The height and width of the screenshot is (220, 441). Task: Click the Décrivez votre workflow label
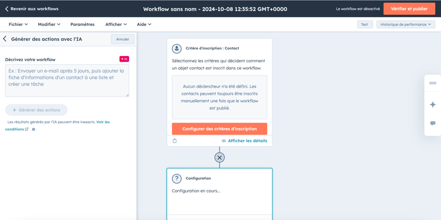click(30, 59)
